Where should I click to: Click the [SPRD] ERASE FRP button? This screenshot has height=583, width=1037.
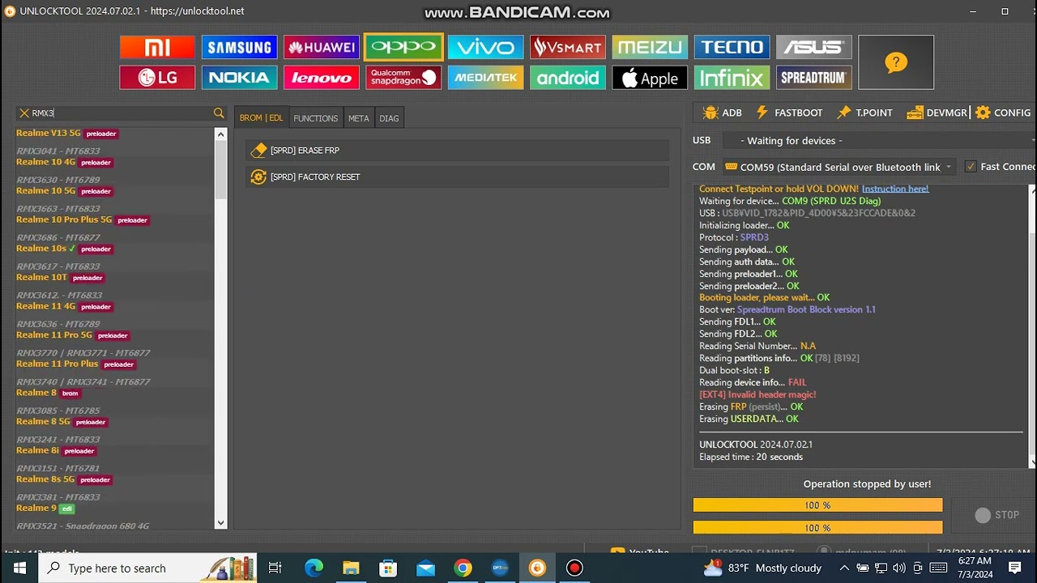[457, 150]
